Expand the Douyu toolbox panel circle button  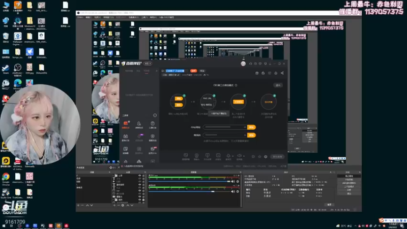(x=155, y=116)
